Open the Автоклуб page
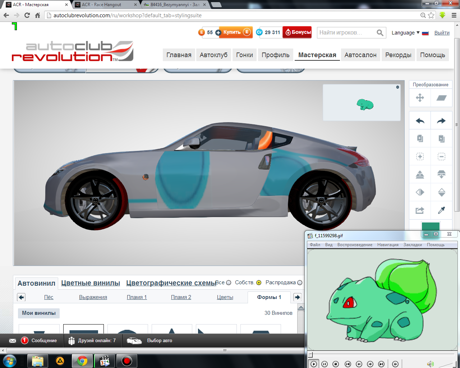 click(213, 55)
